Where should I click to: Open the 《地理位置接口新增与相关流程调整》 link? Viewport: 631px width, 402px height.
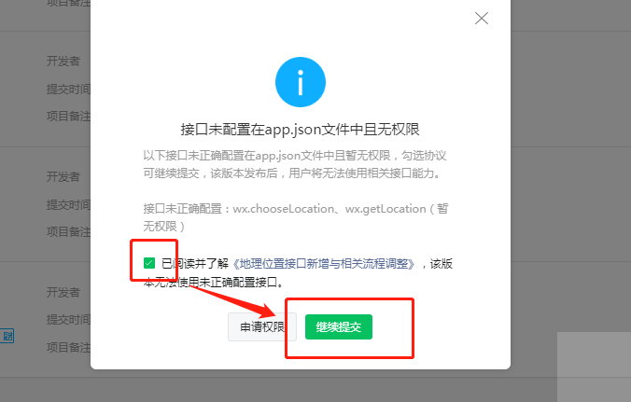[323, 264]
